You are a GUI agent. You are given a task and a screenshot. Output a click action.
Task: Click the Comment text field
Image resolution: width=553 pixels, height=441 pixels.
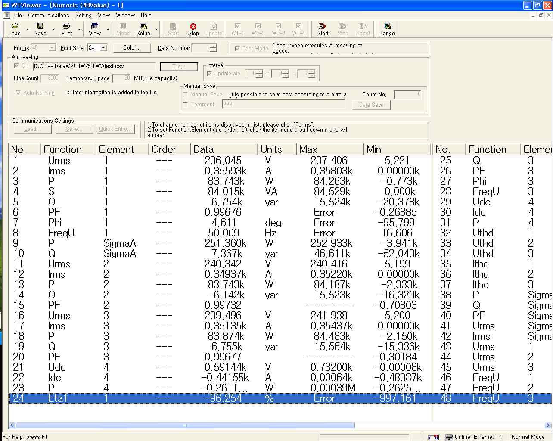coord(283,104)
